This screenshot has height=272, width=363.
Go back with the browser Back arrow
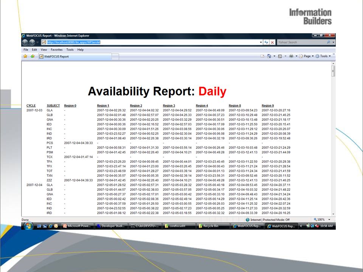25,42
